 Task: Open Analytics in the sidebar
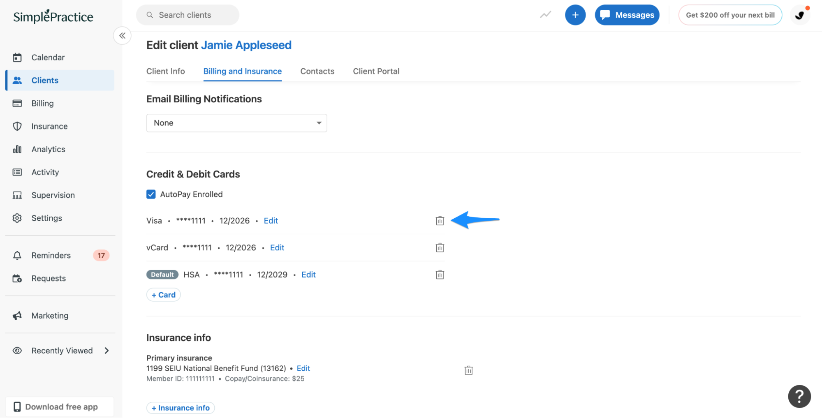pos(48,149)
